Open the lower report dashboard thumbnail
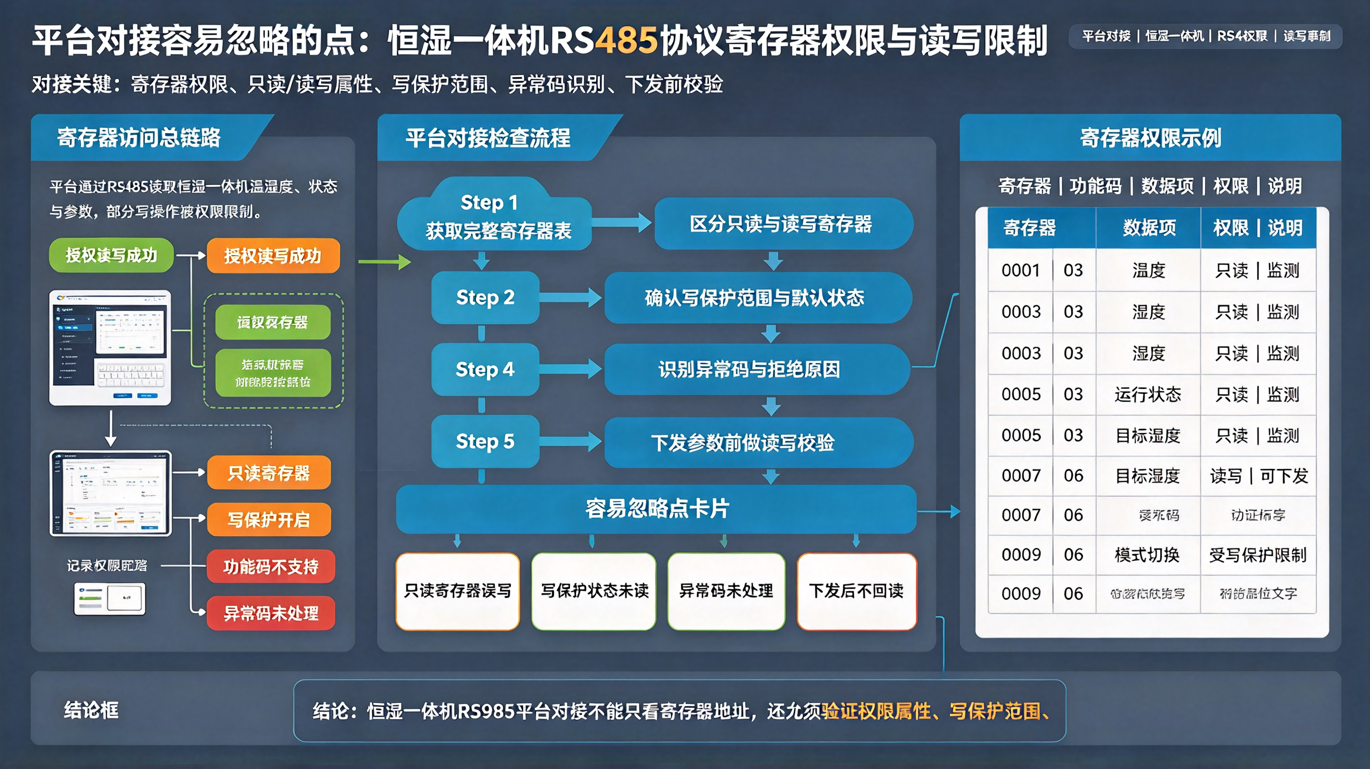1370x769 pixels. [111, 494]
